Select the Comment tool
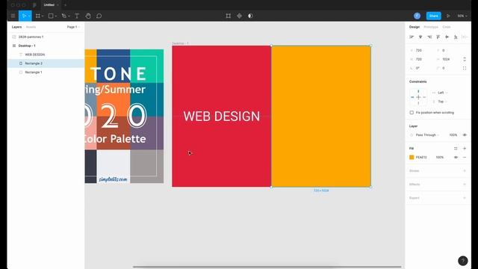Image resolution: width=478 pixels, height=269 pixels. tap(99, 16)
